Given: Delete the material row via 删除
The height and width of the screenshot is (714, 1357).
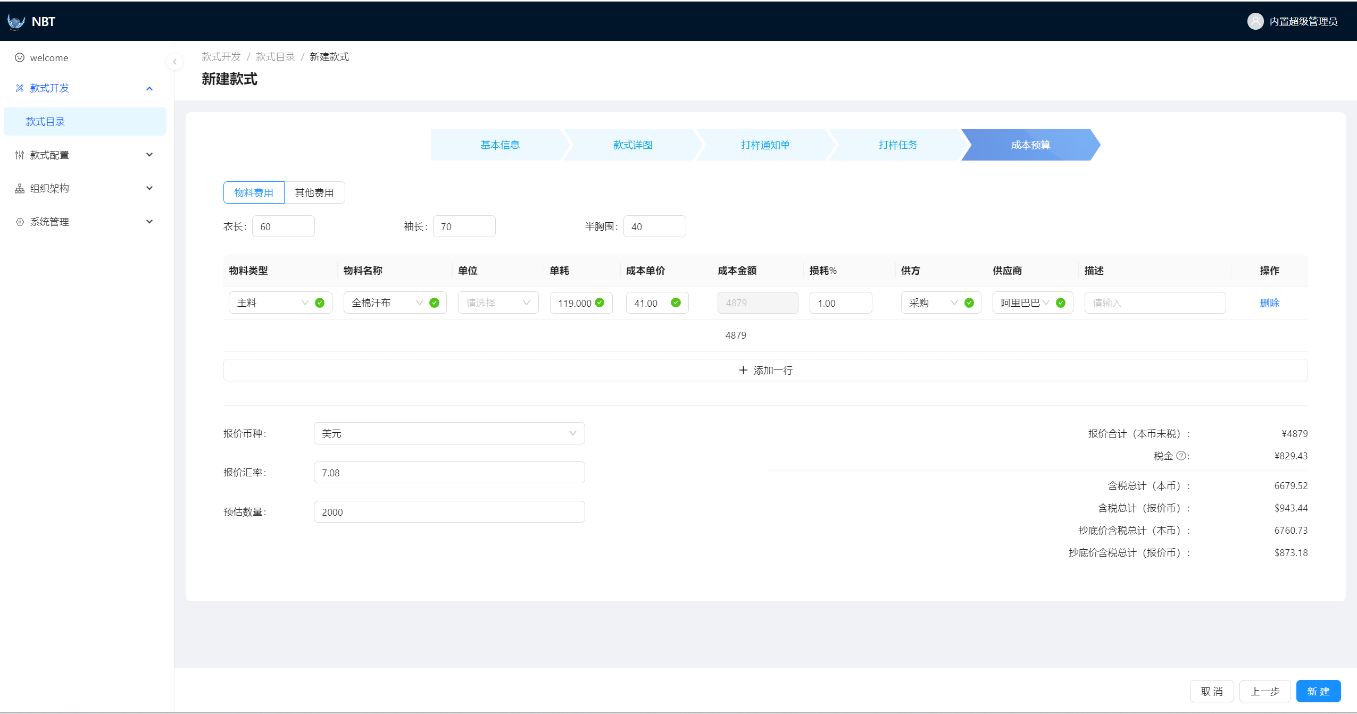Looking at the screenshot, I should [x=1269, y=303].
